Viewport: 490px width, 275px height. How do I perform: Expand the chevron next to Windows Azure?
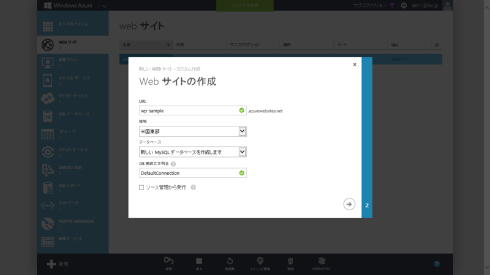(x=104, y=5)
